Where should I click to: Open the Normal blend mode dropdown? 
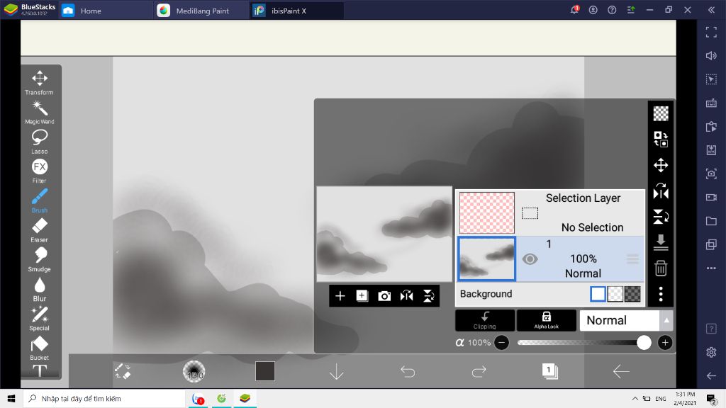tap(620, 320)
